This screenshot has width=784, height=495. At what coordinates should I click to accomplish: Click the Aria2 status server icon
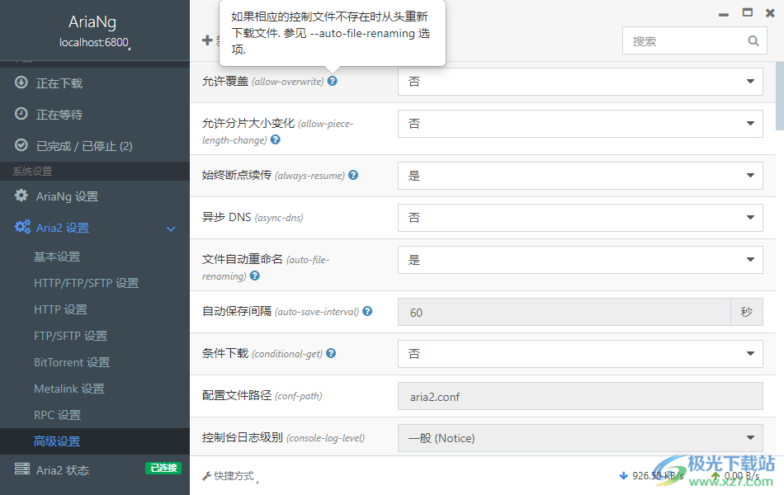[x=22, y=469]
